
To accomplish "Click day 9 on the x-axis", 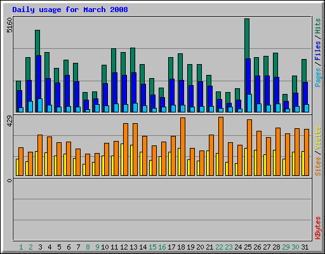I will 97,247.
